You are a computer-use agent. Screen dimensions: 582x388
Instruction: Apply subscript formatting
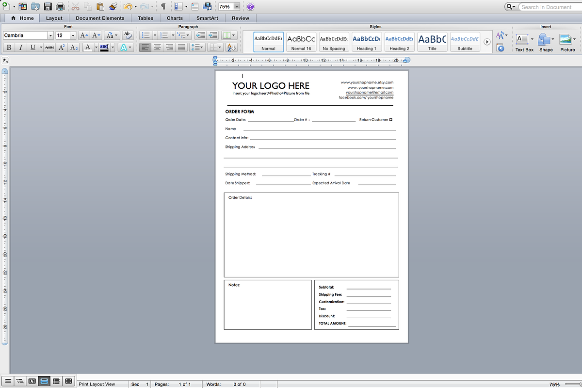[x=74, y=48]
